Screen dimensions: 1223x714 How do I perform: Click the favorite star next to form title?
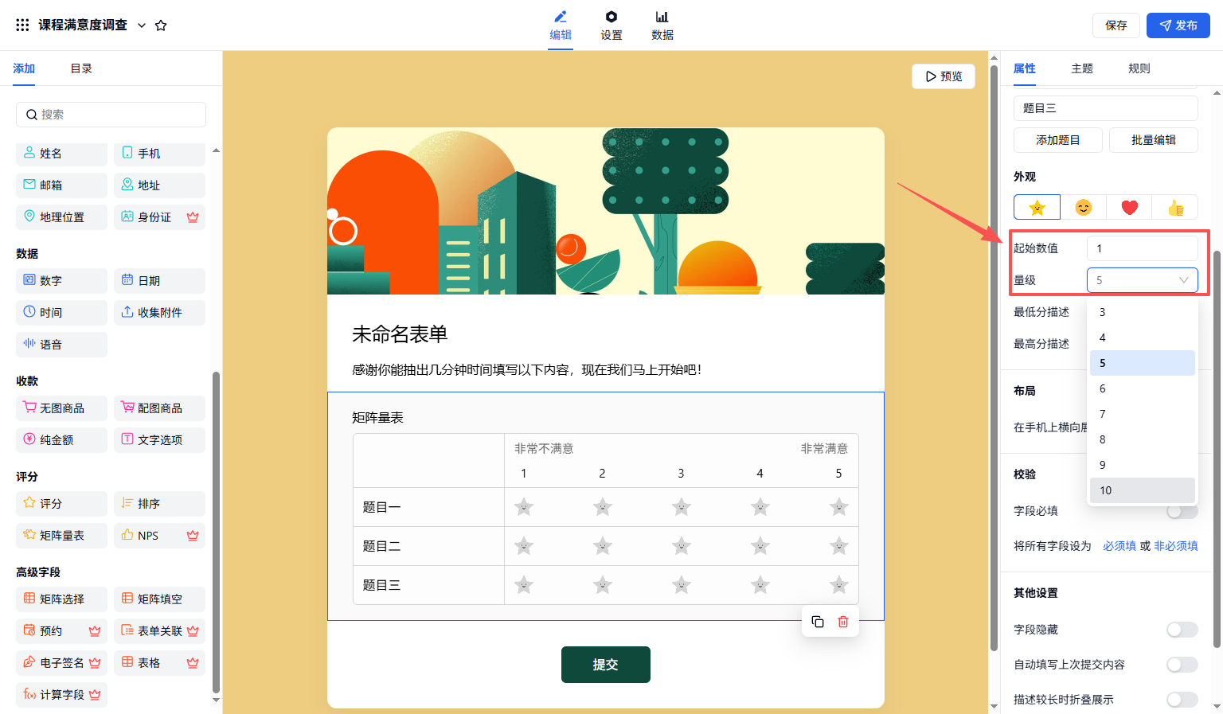point(161,25)
